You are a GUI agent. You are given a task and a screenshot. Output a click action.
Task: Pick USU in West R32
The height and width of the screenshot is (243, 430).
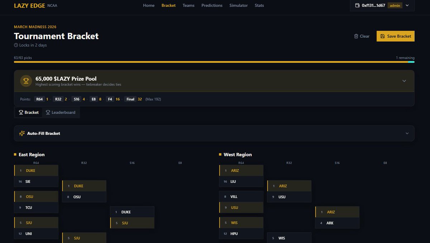point(289,197)
